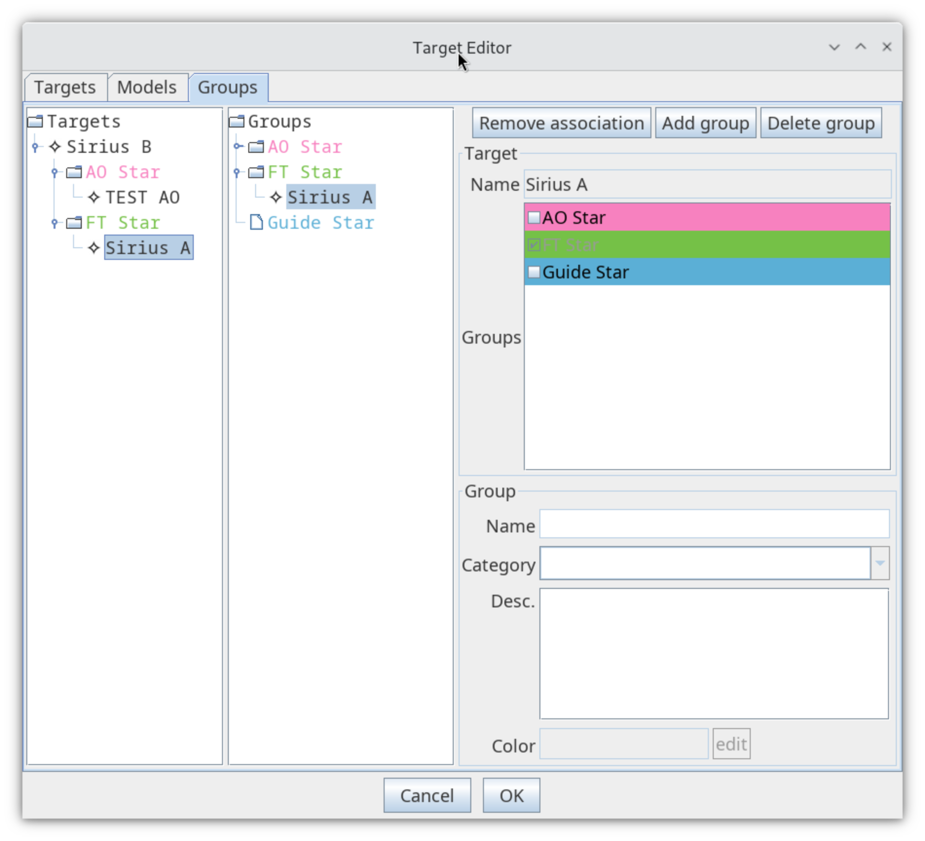Click the Group Name input field
925x841 pixels.
714,524
